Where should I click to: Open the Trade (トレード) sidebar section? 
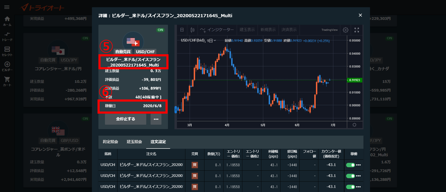pyautogui.click(x=7, y=36)
